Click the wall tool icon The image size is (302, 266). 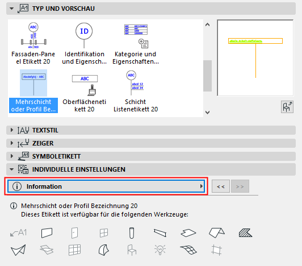[47, 233]
